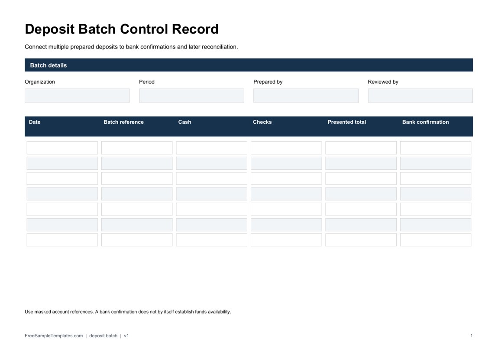498x352 pixels.
Task: Click the Date cell in first table row
Action: (x=62, y=148)
